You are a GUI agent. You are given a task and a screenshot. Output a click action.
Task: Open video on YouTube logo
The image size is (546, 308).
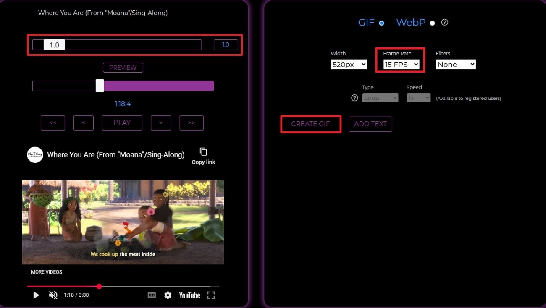point(189,295)
